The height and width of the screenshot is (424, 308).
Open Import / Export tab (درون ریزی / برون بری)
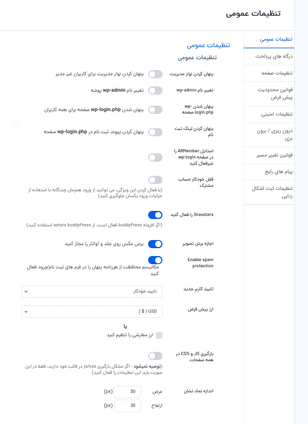pos(269,135)
